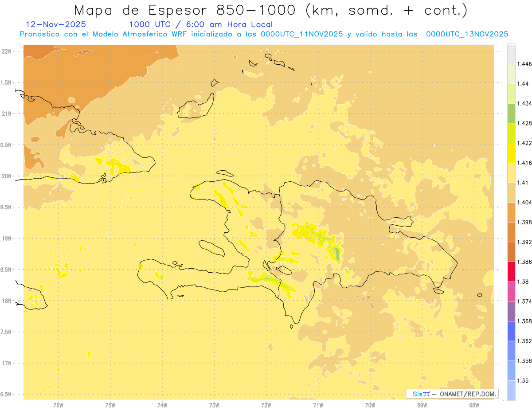This screenshot has height=411, width=532.
Task: Click the pale yellow colorbar segment between 1.41 and 1.416
Action: [511, 172]
